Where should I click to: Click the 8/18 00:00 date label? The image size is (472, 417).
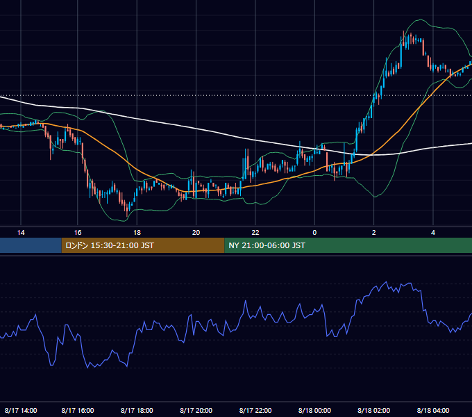pyautogui.click(x=314, y=410)
